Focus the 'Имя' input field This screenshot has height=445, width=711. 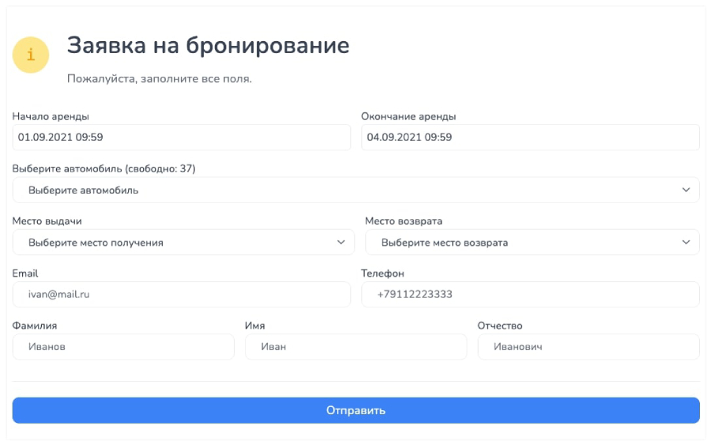(356, 347)
